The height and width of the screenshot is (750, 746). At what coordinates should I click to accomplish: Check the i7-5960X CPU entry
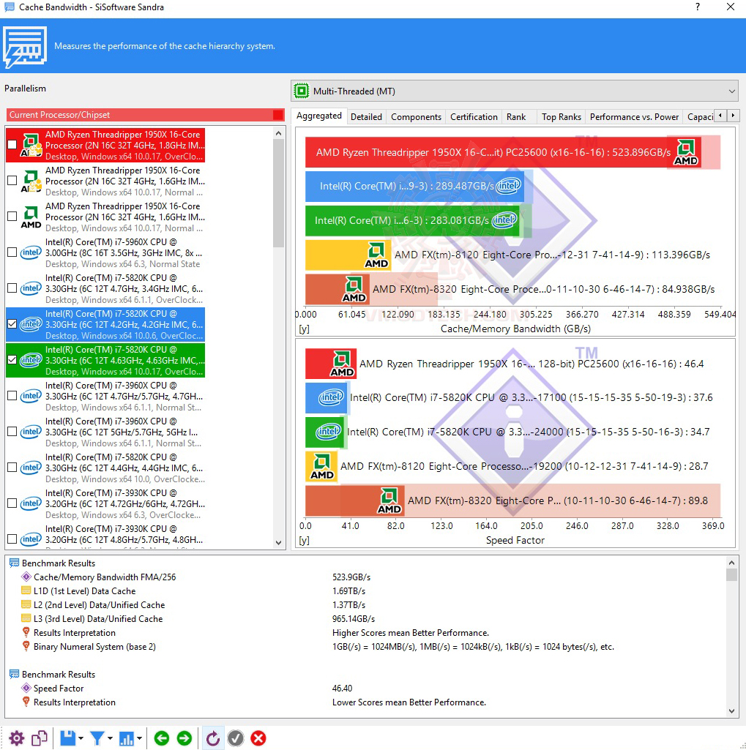coord(12,252)
